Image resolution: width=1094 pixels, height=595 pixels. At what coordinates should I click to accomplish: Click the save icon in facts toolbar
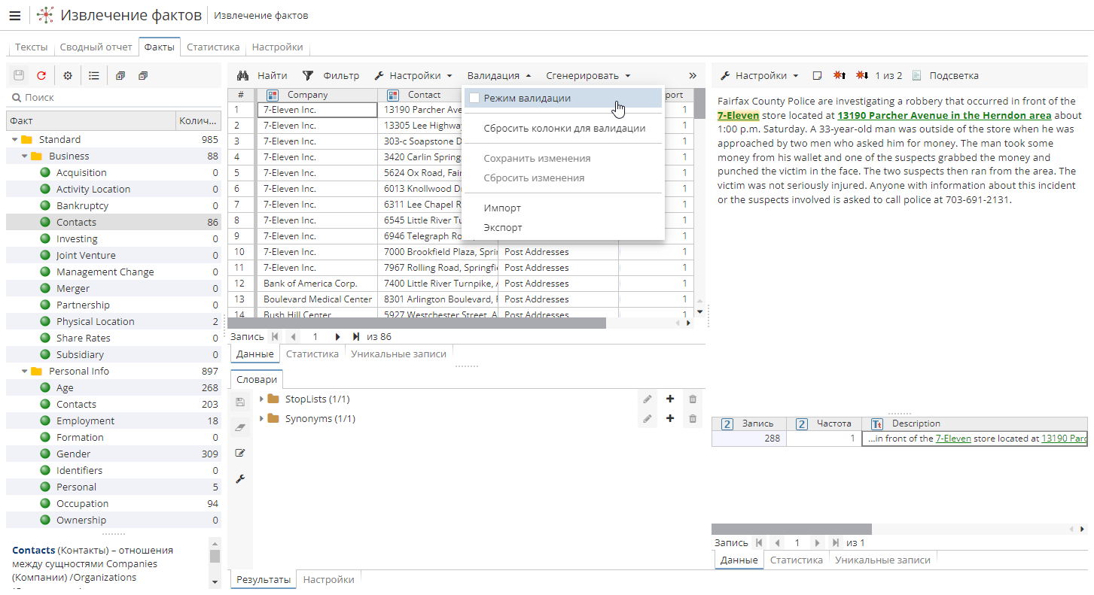tap(19, 76)
